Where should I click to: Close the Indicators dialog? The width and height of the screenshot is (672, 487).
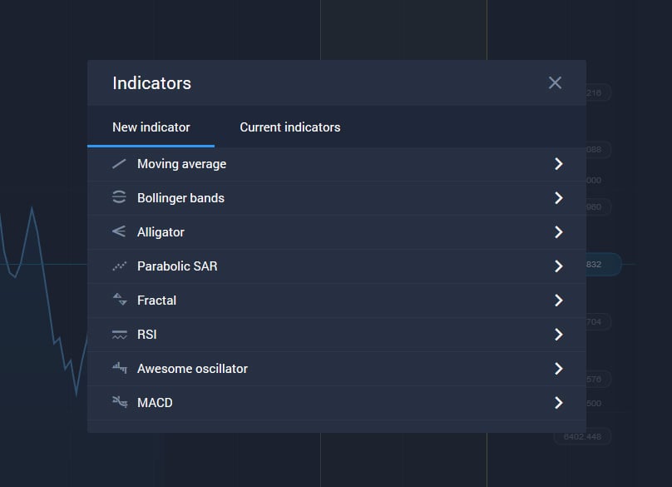[555, 82]
